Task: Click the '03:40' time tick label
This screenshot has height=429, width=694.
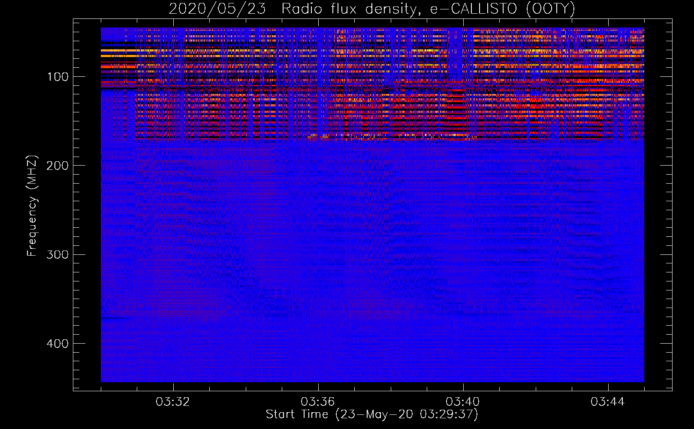Action: pyautogui.click(x=462, y=402)
